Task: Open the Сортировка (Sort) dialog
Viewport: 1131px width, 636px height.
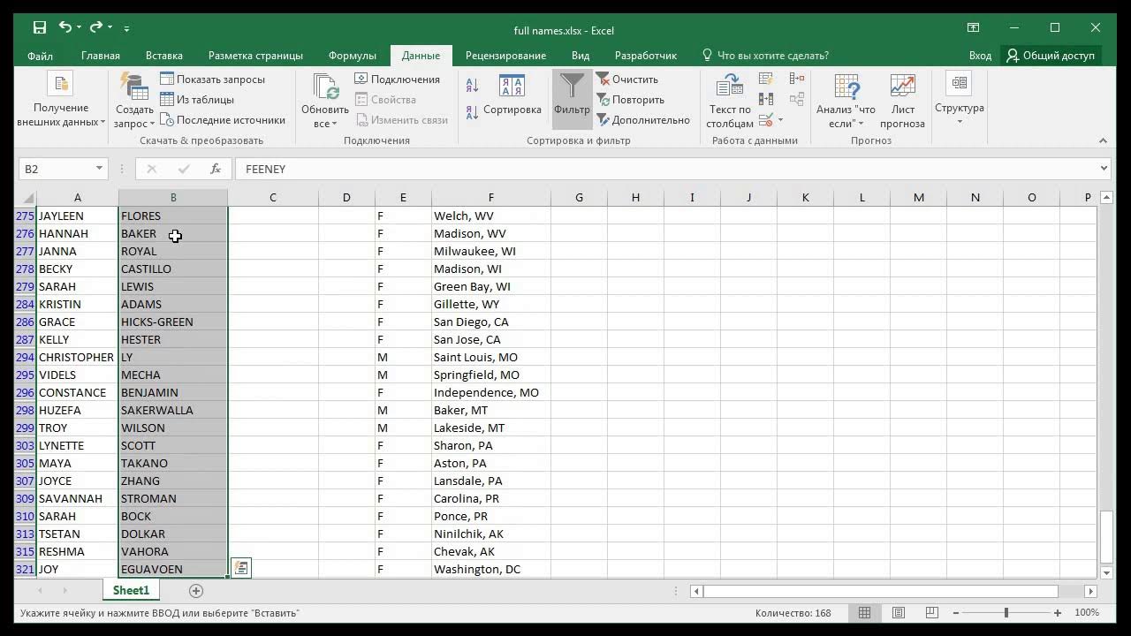Action: 512,95
